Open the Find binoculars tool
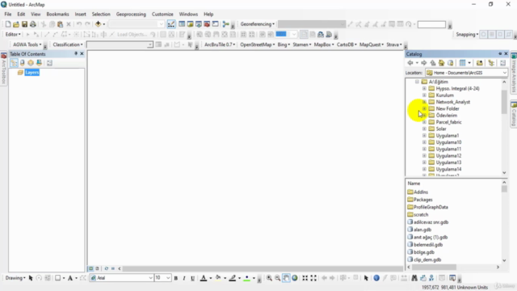This screenshot has width=517, height=291. (414, 278)
